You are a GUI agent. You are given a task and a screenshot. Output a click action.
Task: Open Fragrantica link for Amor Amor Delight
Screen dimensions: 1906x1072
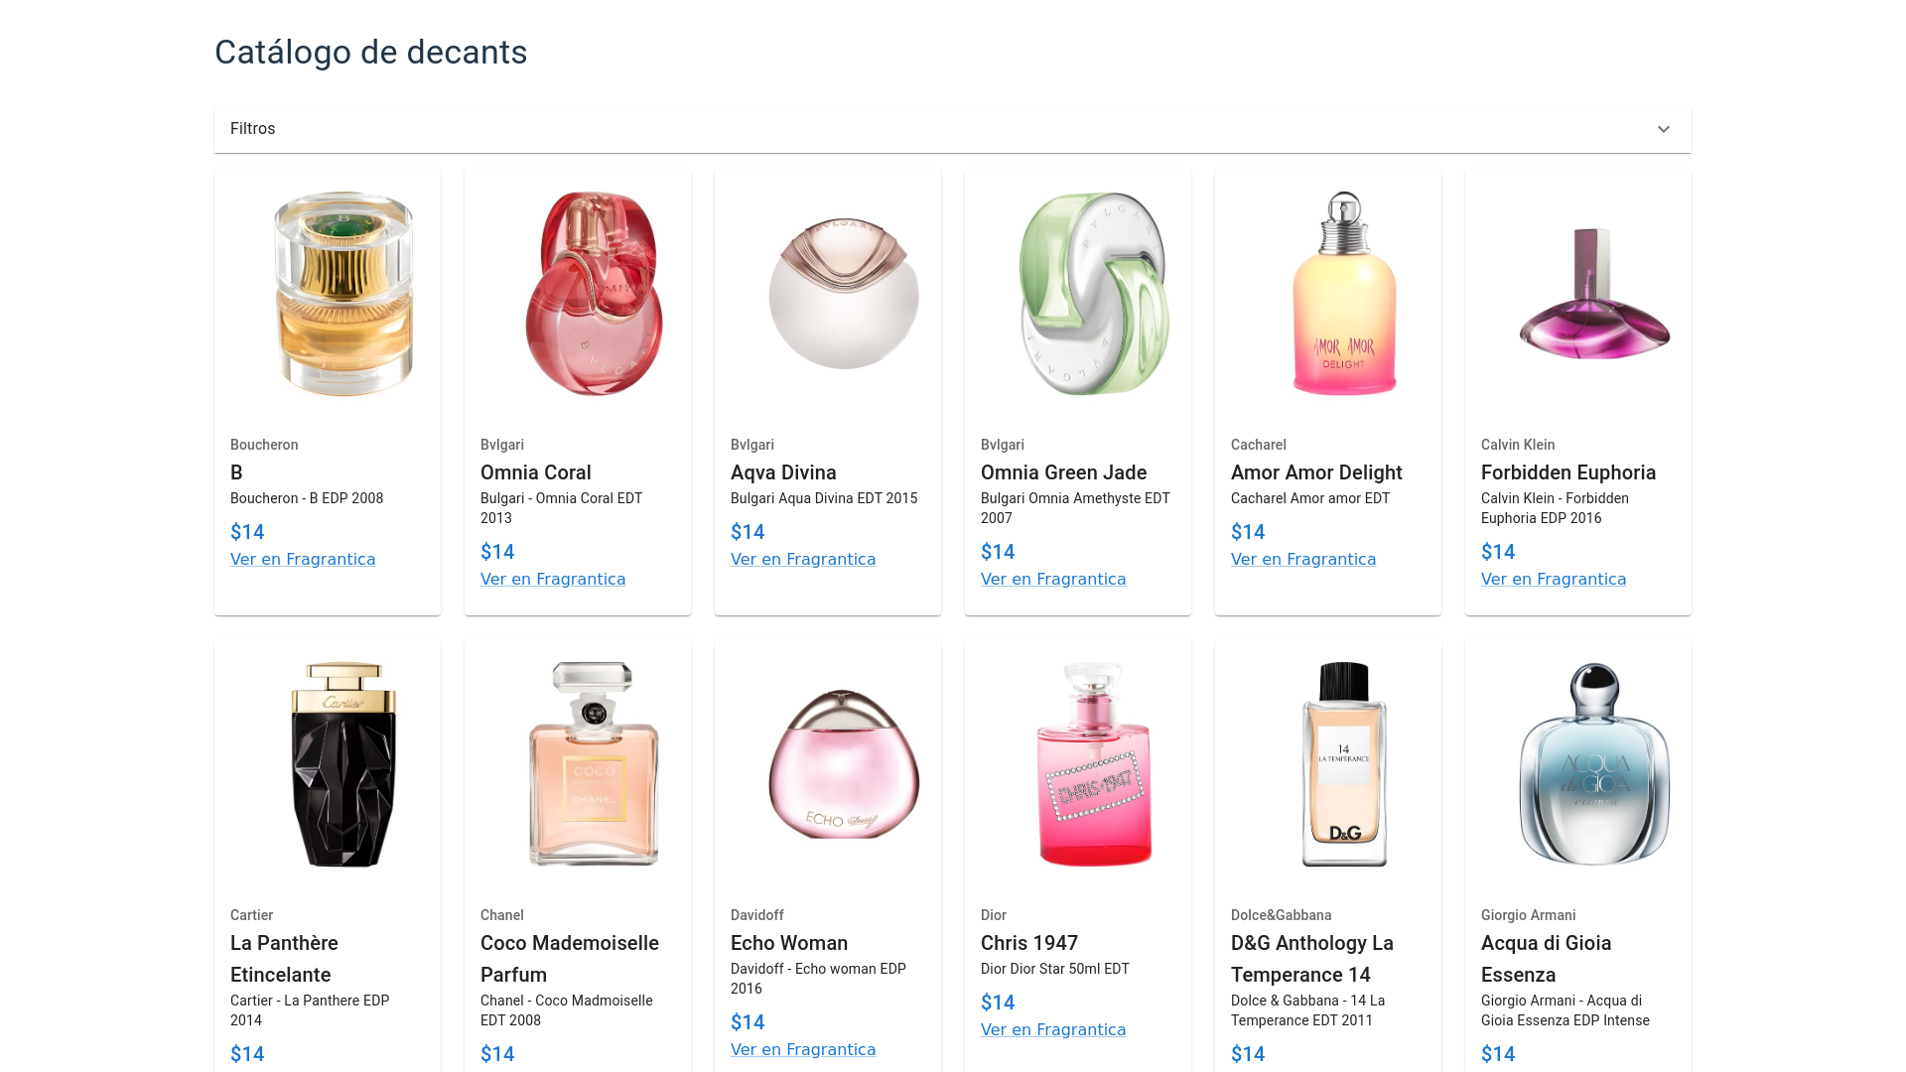(x=1303, y=560)
